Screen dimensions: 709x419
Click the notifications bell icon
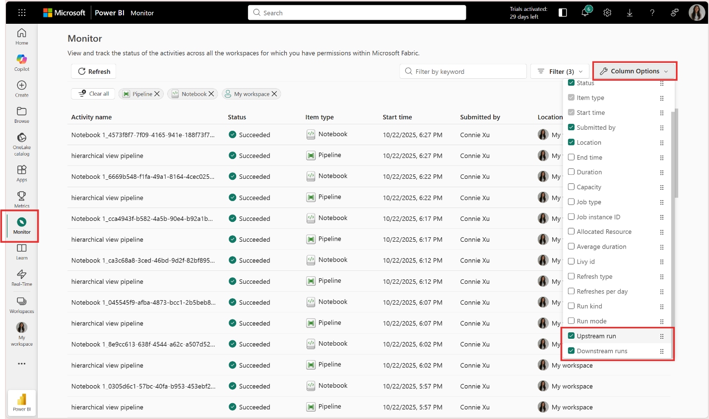tap(585, 13)
